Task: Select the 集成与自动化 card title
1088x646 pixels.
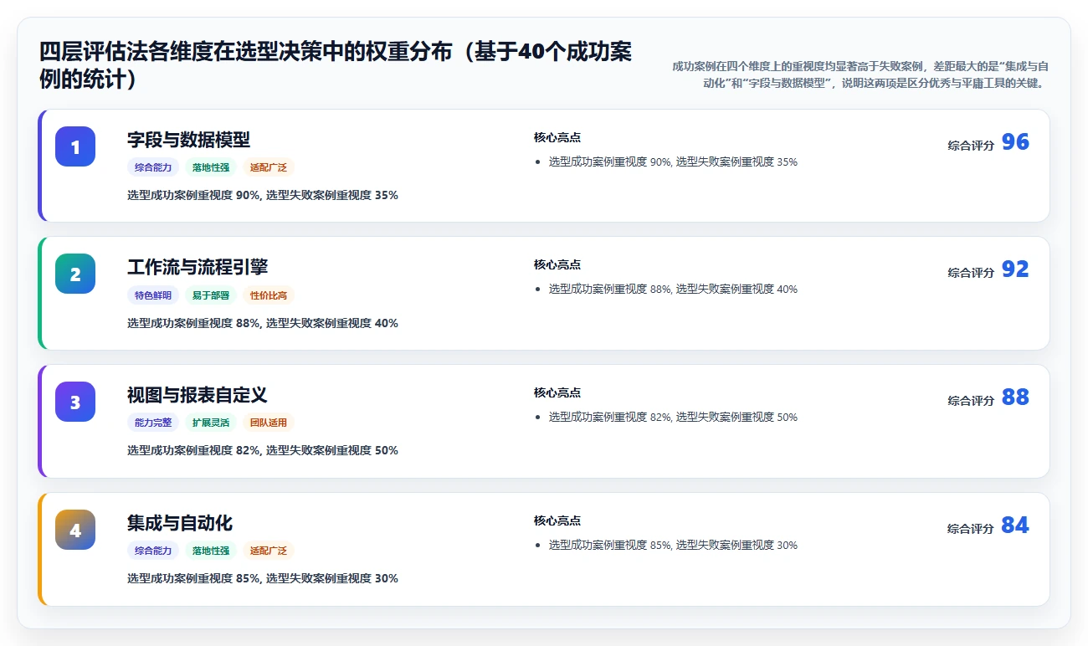Action: point(180,523)
